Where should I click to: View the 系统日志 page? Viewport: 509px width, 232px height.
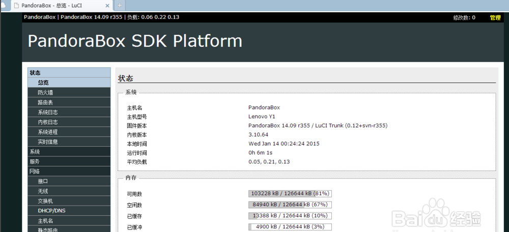(69, 112)
